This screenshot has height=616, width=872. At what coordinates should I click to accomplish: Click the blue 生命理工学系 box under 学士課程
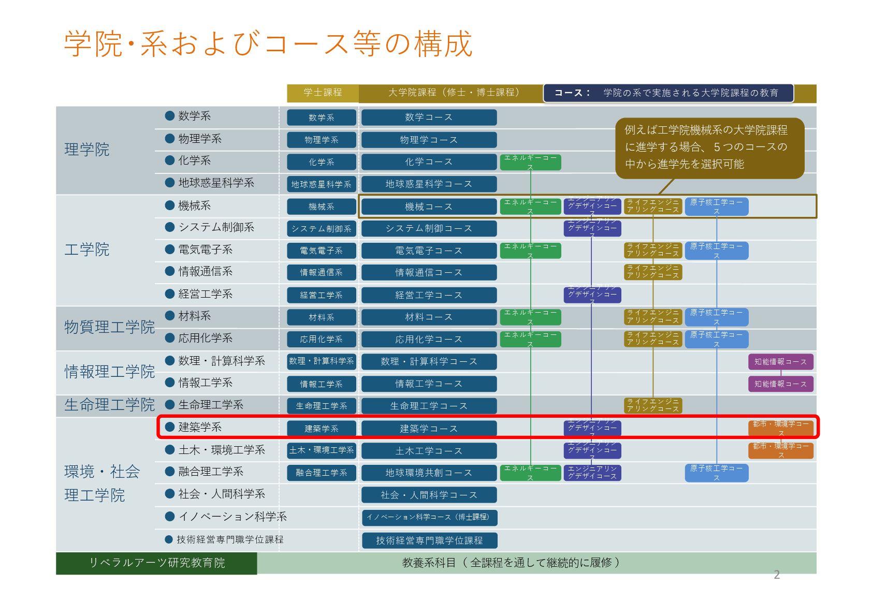point(322,406)
